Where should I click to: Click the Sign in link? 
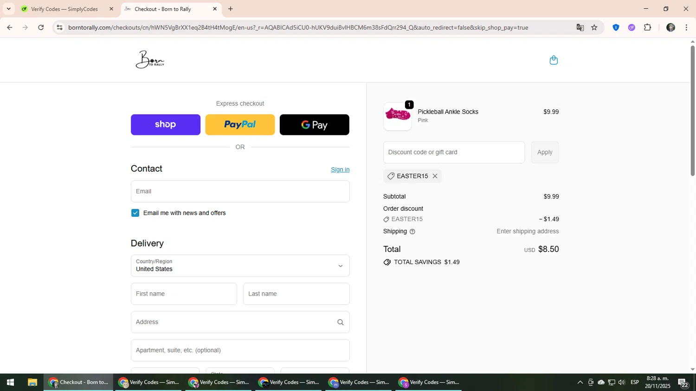[340, 170]
